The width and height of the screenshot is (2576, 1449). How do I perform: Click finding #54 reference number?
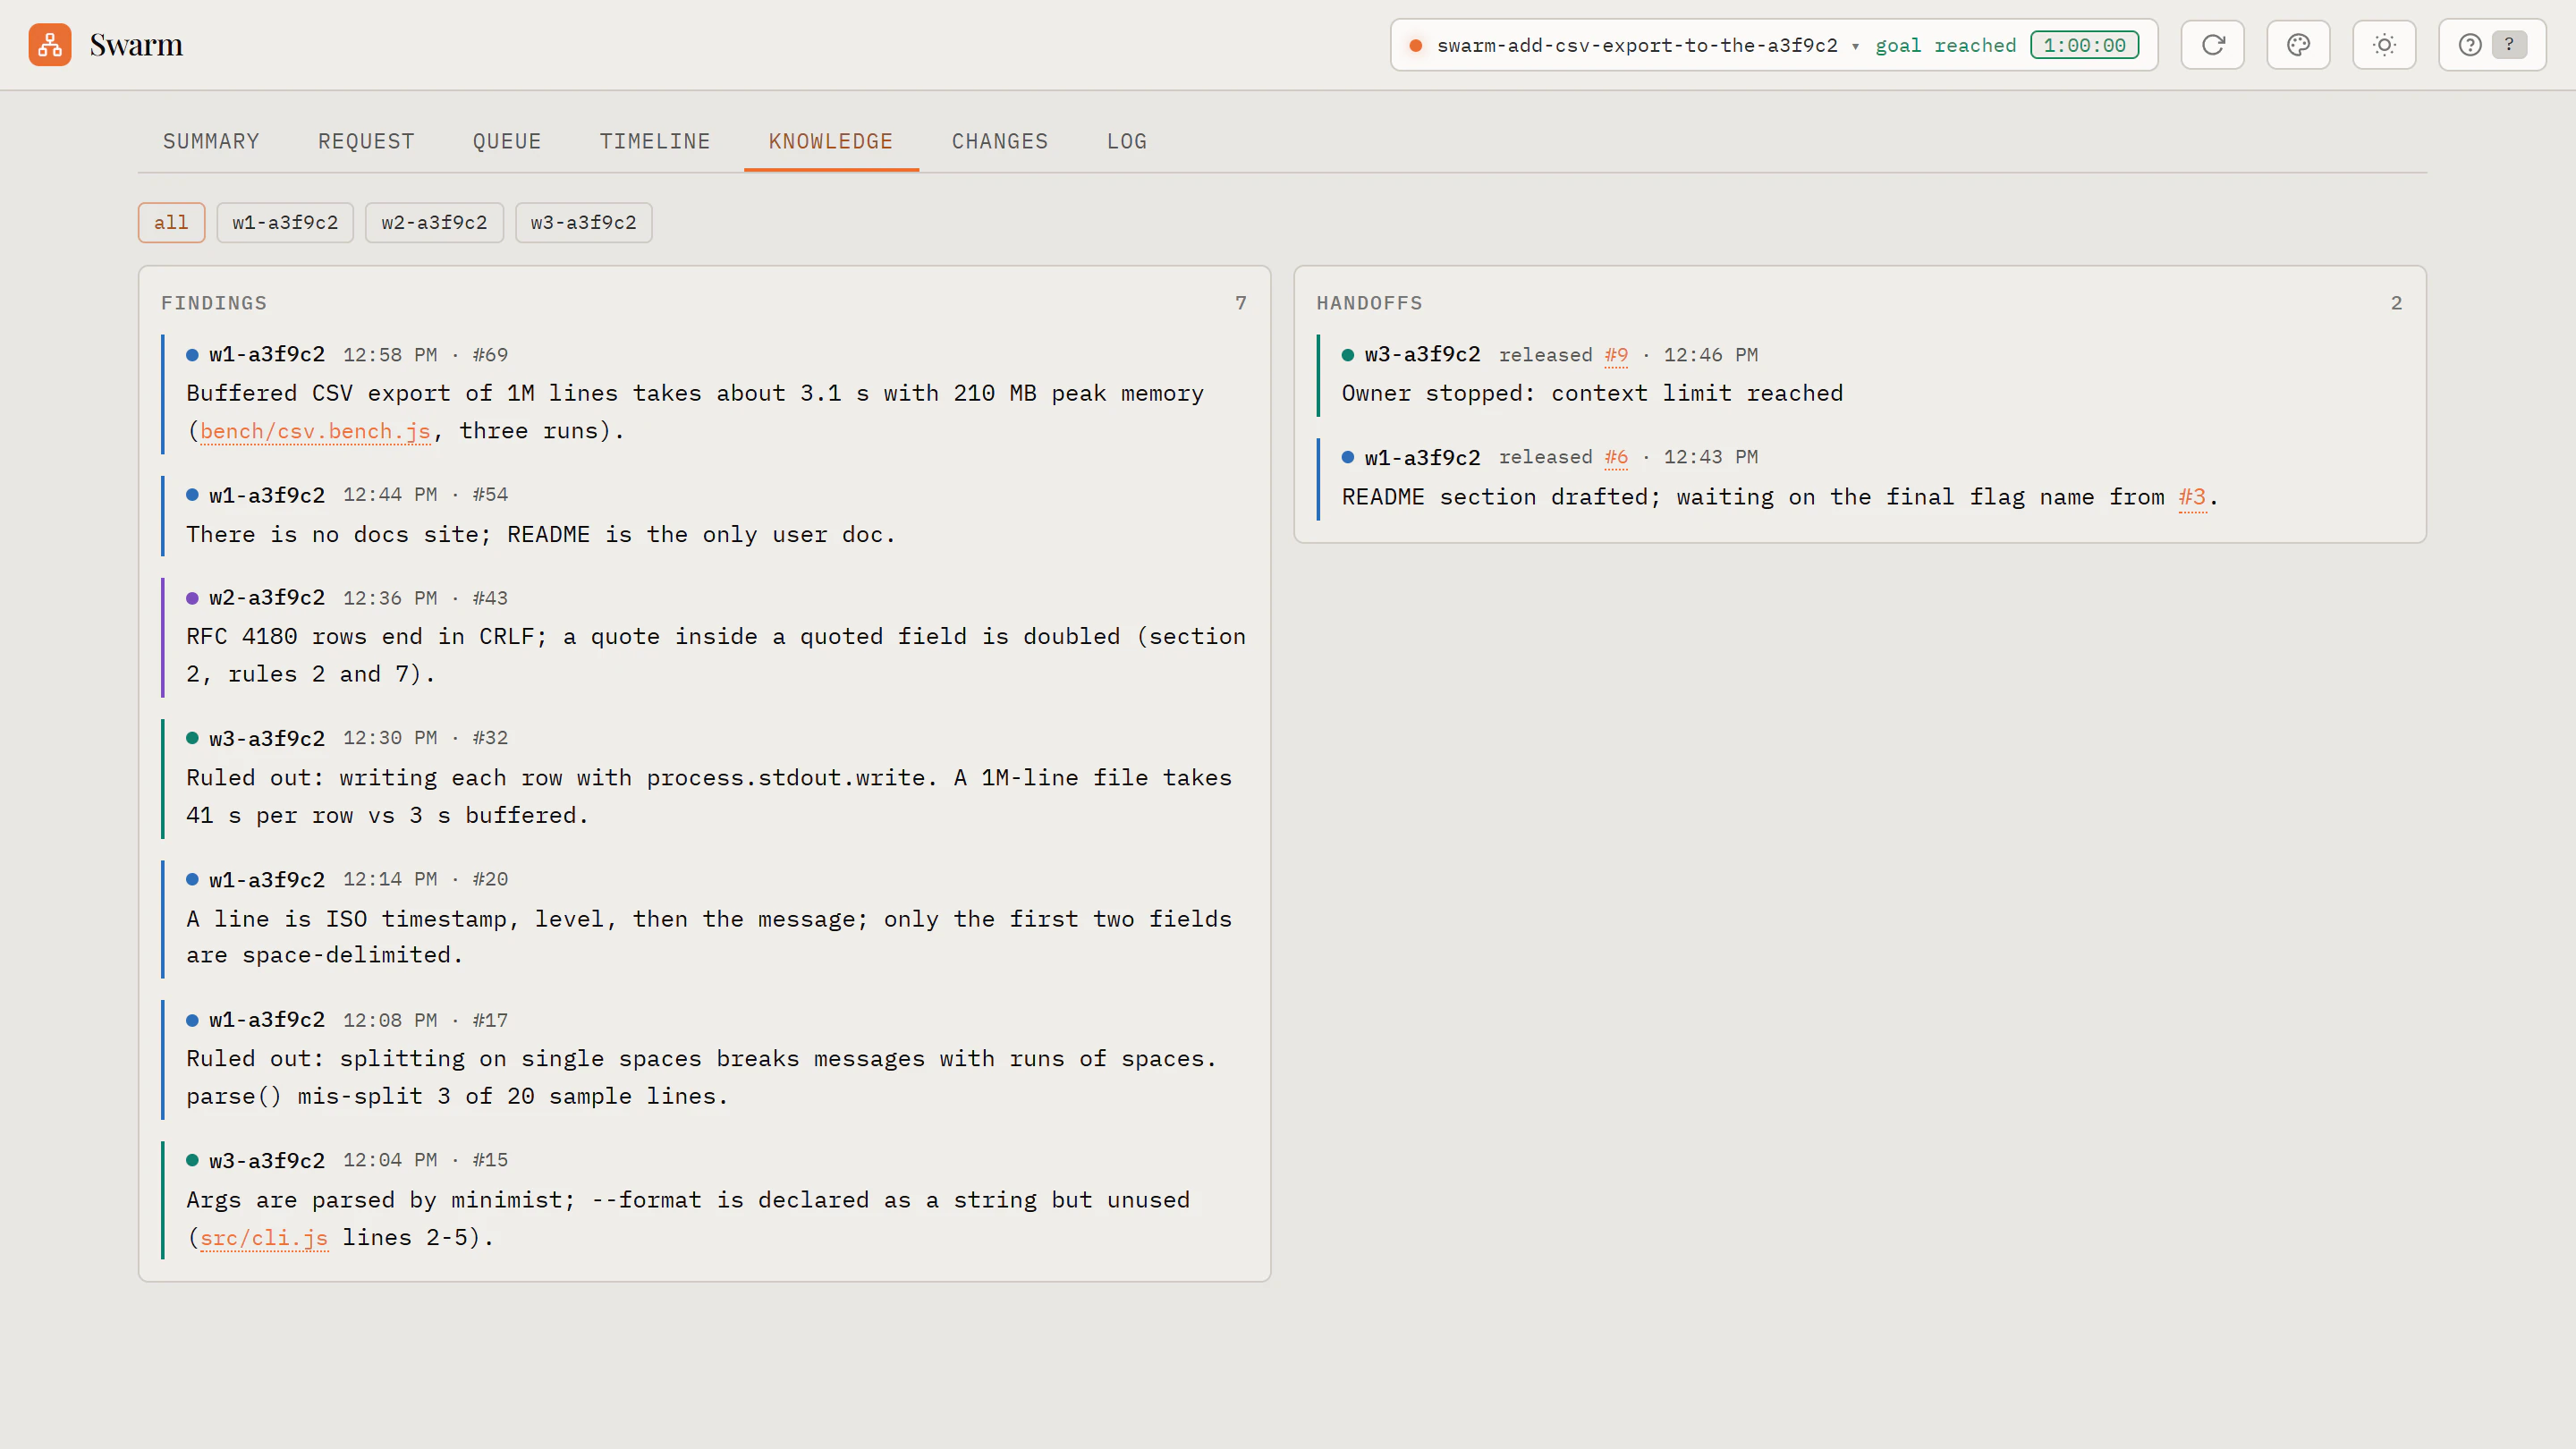[x=490, y=495]
